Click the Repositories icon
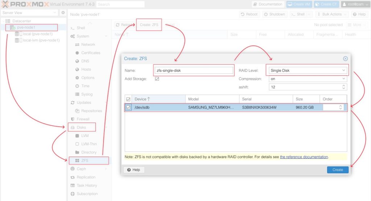The height and width of the screenshot is (201, 371). (77, 111)
